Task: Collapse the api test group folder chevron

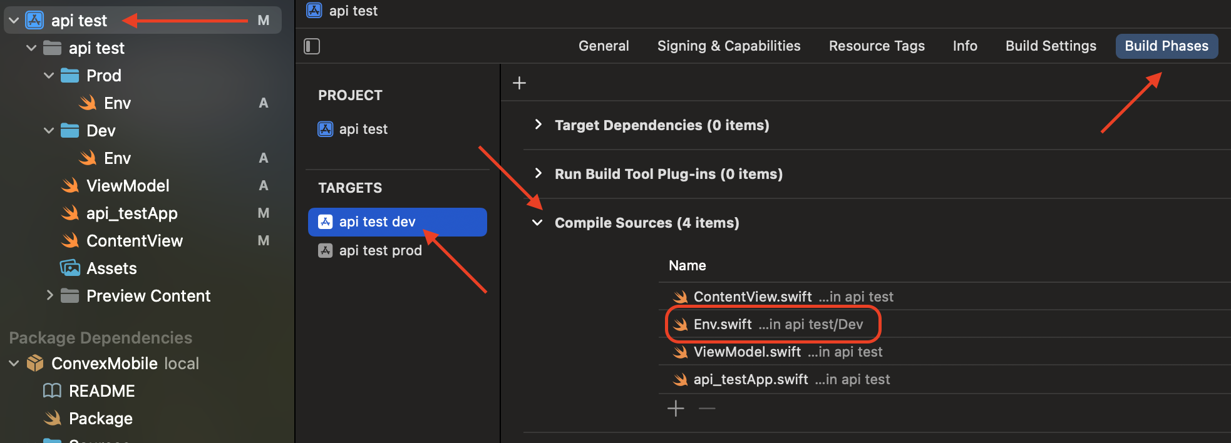Action: click(31, 48)
